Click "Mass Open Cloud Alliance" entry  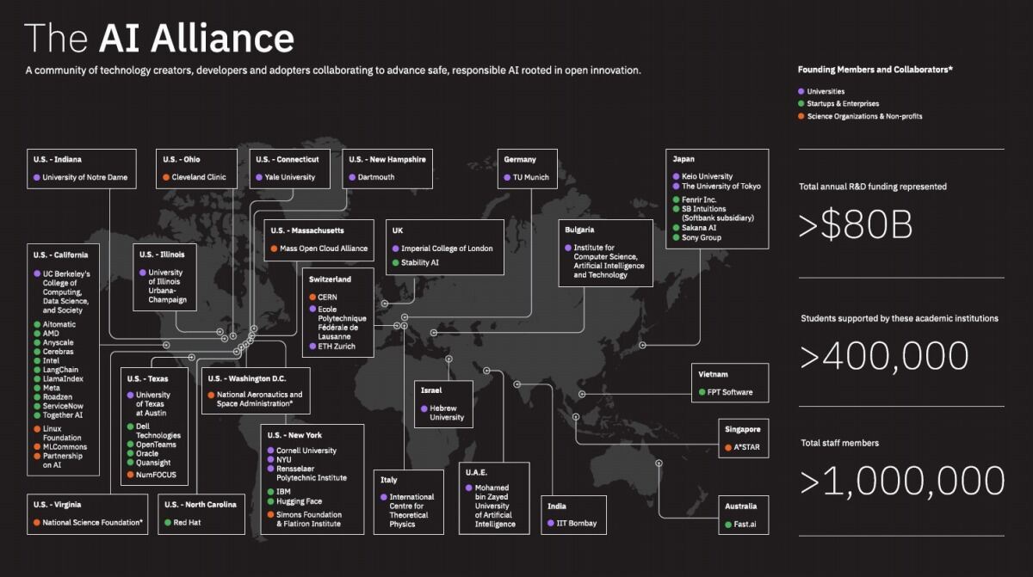pyautogui.click(x=324, y=249)
